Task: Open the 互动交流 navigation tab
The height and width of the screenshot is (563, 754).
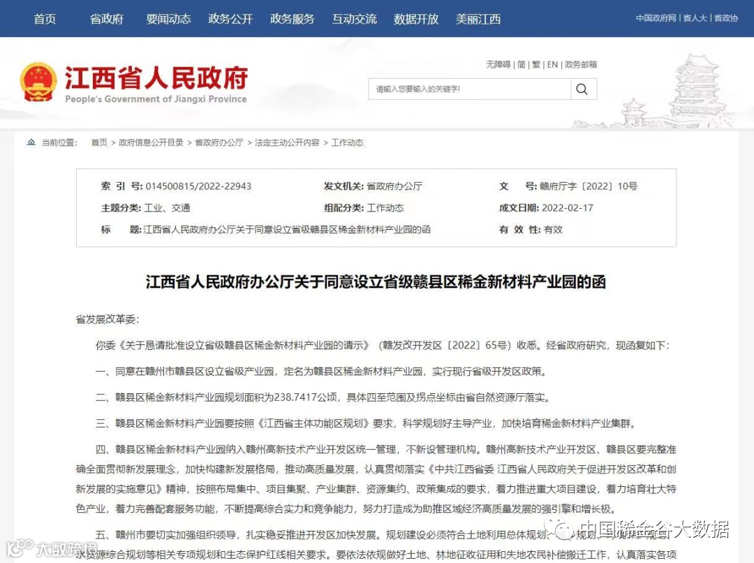Action: click(x=355, y=19)
